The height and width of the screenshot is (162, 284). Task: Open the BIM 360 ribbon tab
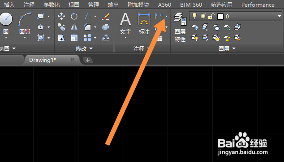pyautogui.click(x=191, y=5)
